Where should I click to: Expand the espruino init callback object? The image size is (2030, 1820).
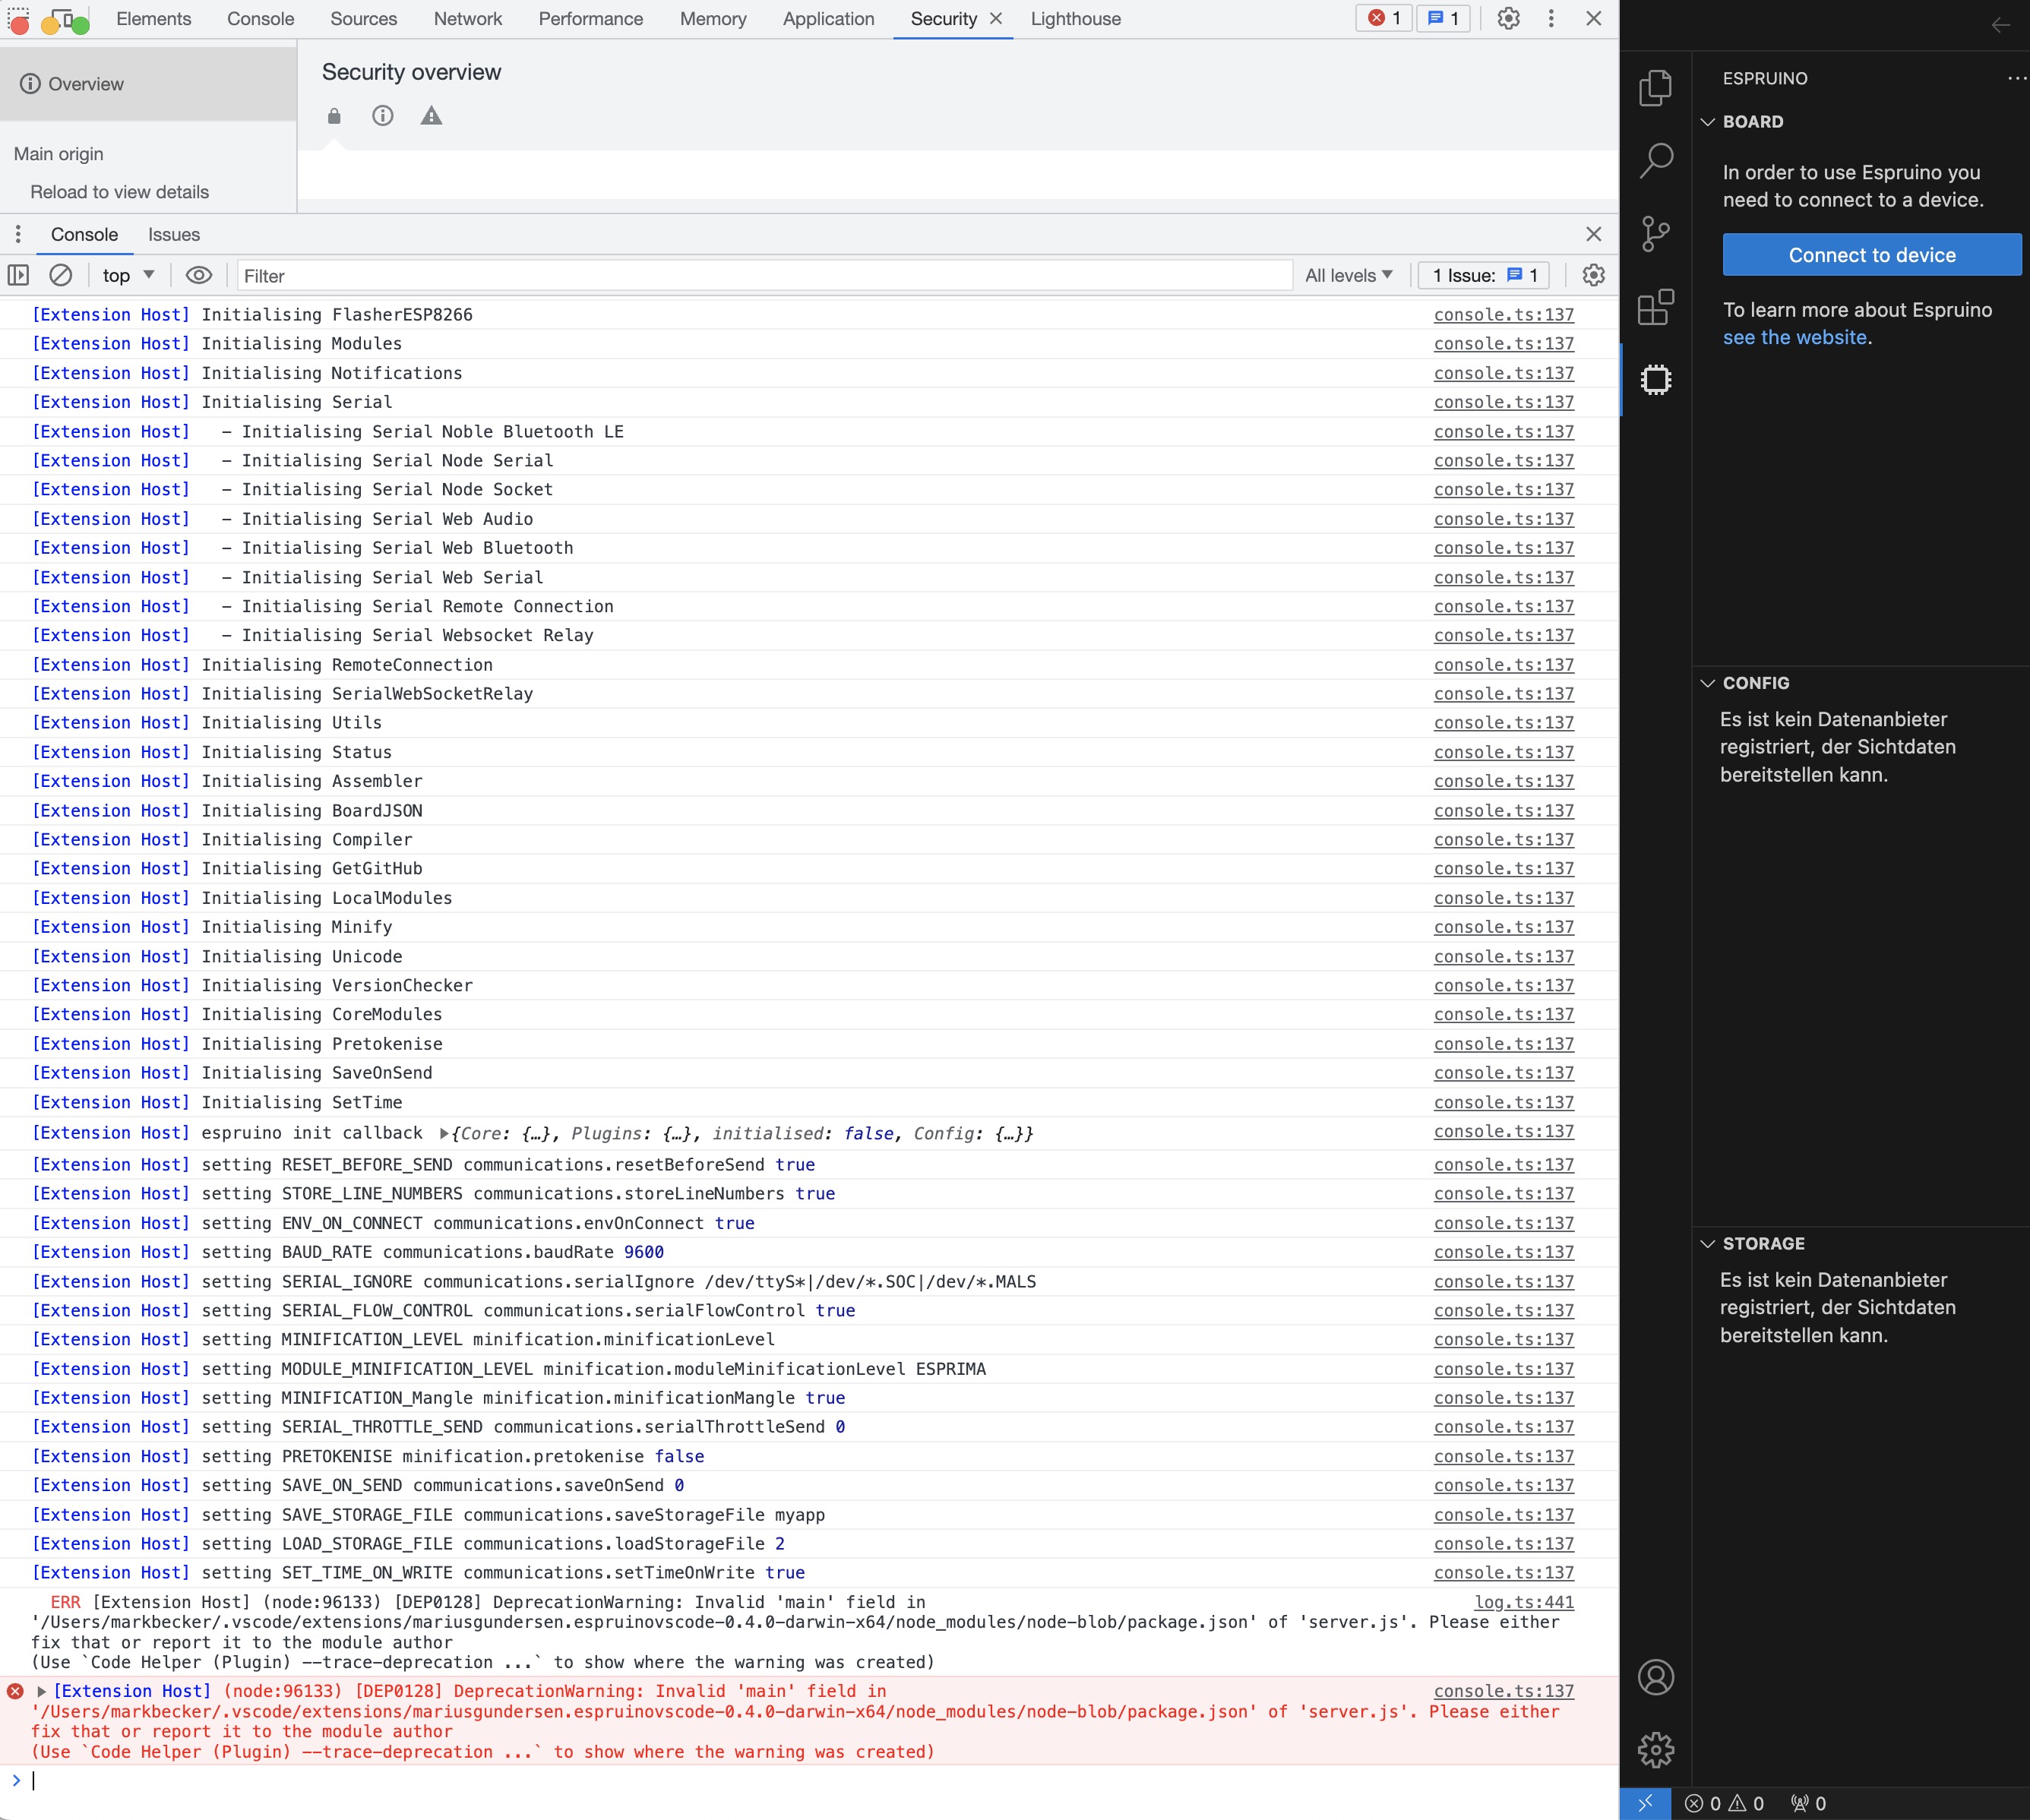(x=444, y=1134)
